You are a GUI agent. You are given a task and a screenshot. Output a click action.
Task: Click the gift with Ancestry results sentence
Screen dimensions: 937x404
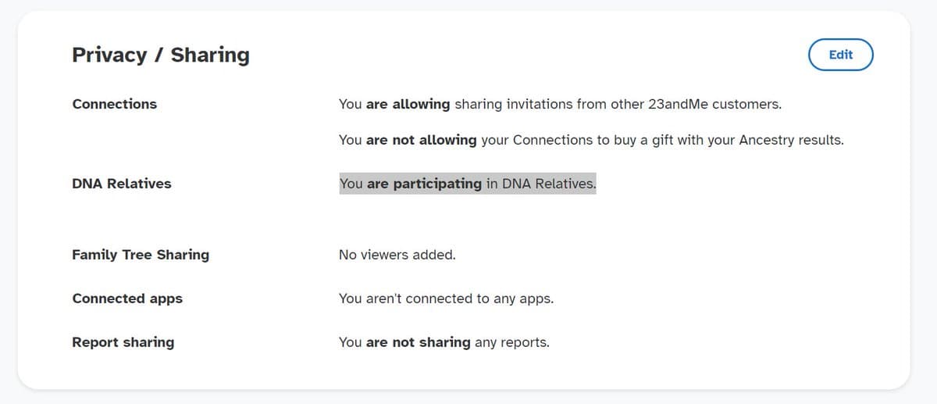[591, 140]
